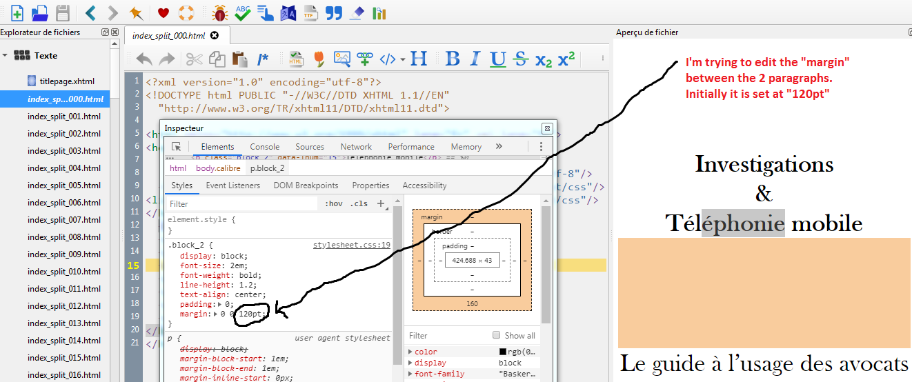
Task: Go back with the blue left arrow
Action: [x=90, y=12]
